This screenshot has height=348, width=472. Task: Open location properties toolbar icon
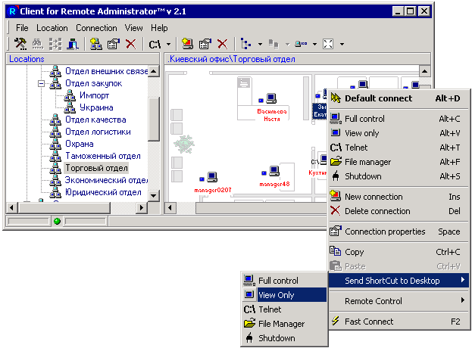pyautogui.click(x=114, y=44)
